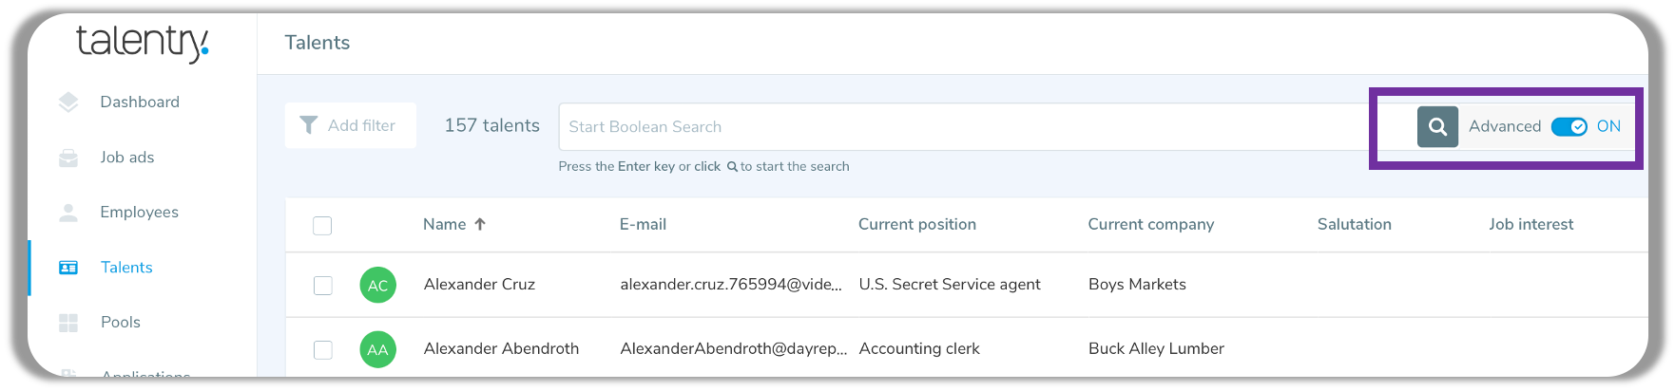Click the Talents card icon
Image resolution: width=1675 pixels, height=391 pixels.
click(68, 268)
